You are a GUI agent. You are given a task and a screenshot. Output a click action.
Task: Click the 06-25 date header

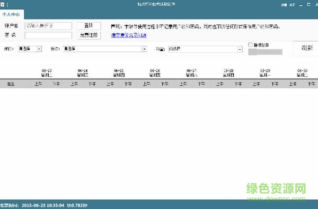[x=119, y=72]
